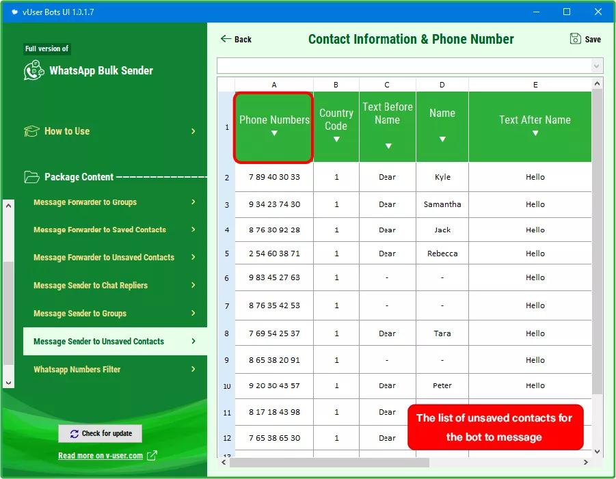
Task: Click the table vertical scrollbar thumb
Action: click(597, 241)
